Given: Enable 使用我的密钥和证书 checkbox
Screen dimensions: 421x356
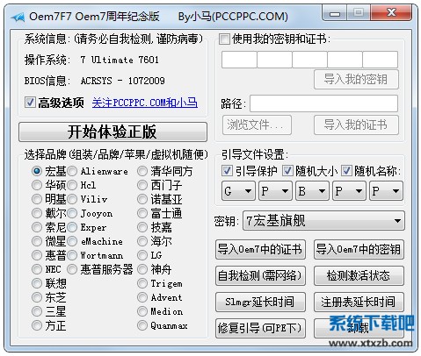Looking at the screenshot, I should [224, 39].
